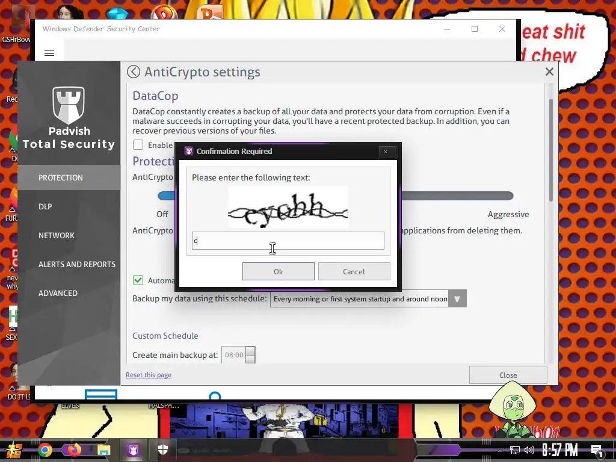616x462 pixels.
Task: Click the backup schedule dropdown arrow
Action: pyautogui.click(x=457, y=298)
